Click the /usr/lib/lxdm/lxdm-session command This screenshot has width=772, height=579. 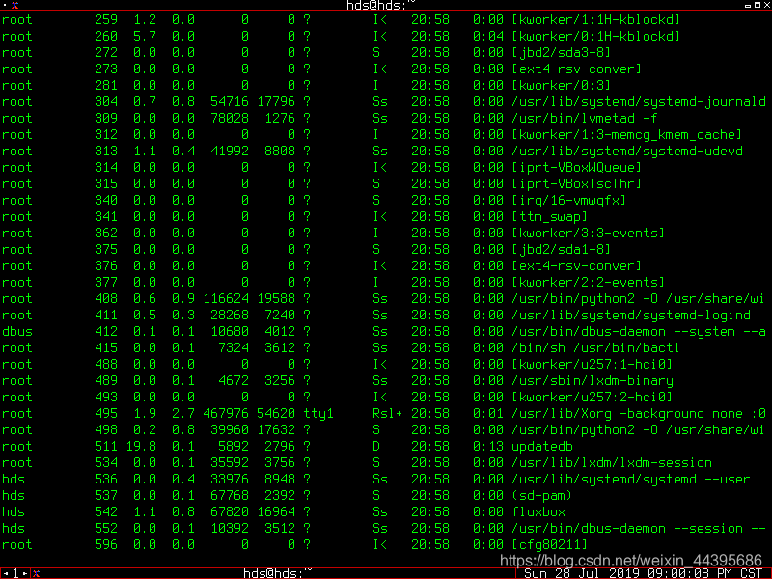(612, 463)
